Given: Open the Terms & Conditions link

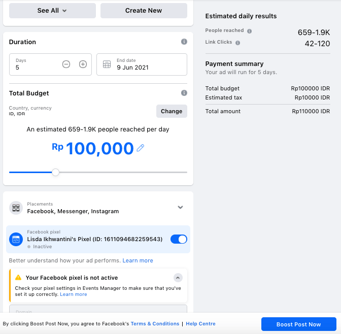Looking at the screenshot, I should 155,323.
